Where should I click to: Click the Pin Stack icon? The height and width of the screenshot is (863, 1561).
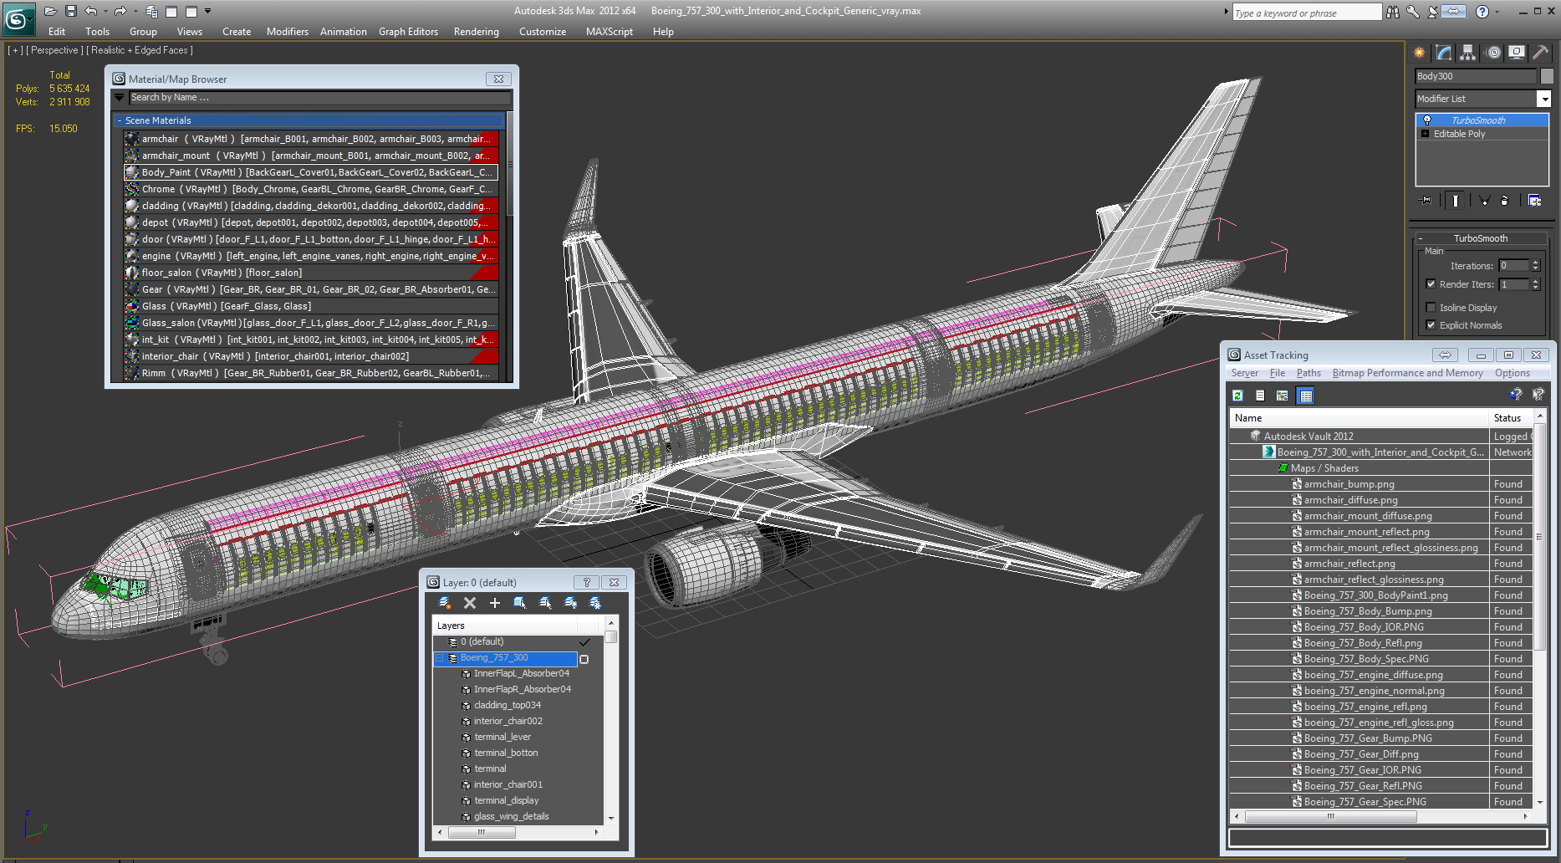[x=1426, y=201]
